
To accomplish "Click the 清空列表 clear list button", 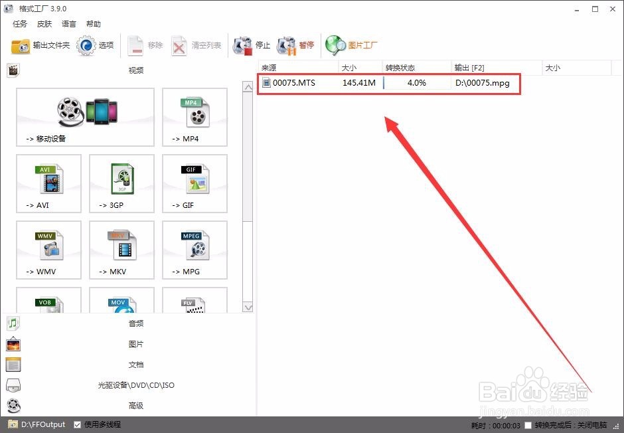I will coord(196,45).
